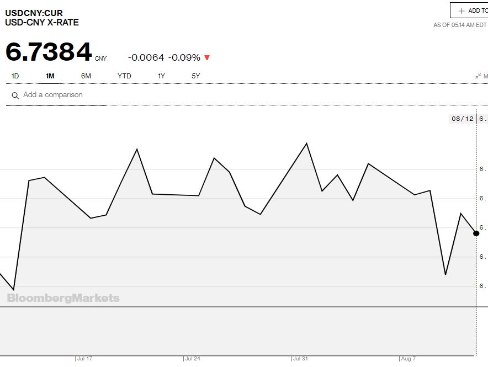Click the Aug 7 date axis marker

tap(408, 359)
